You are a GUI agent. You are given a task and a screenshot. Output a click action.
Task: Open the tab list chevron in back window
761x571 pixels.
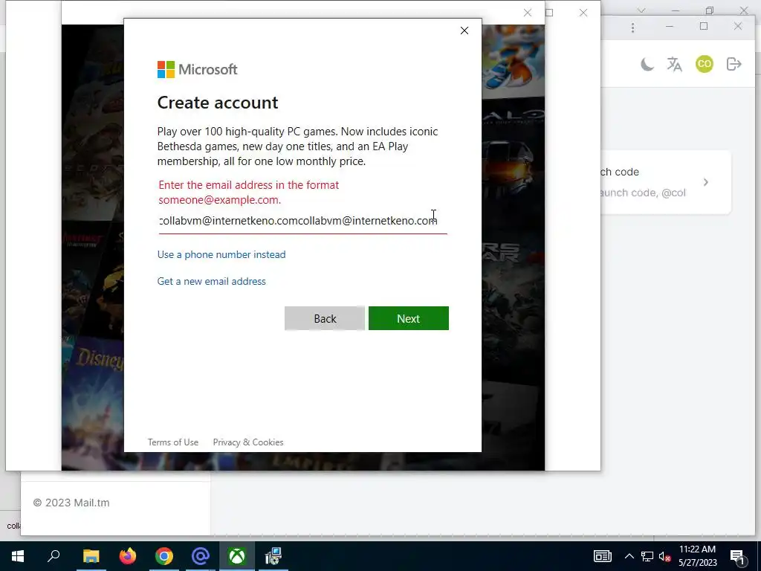(x=641, y=10)
